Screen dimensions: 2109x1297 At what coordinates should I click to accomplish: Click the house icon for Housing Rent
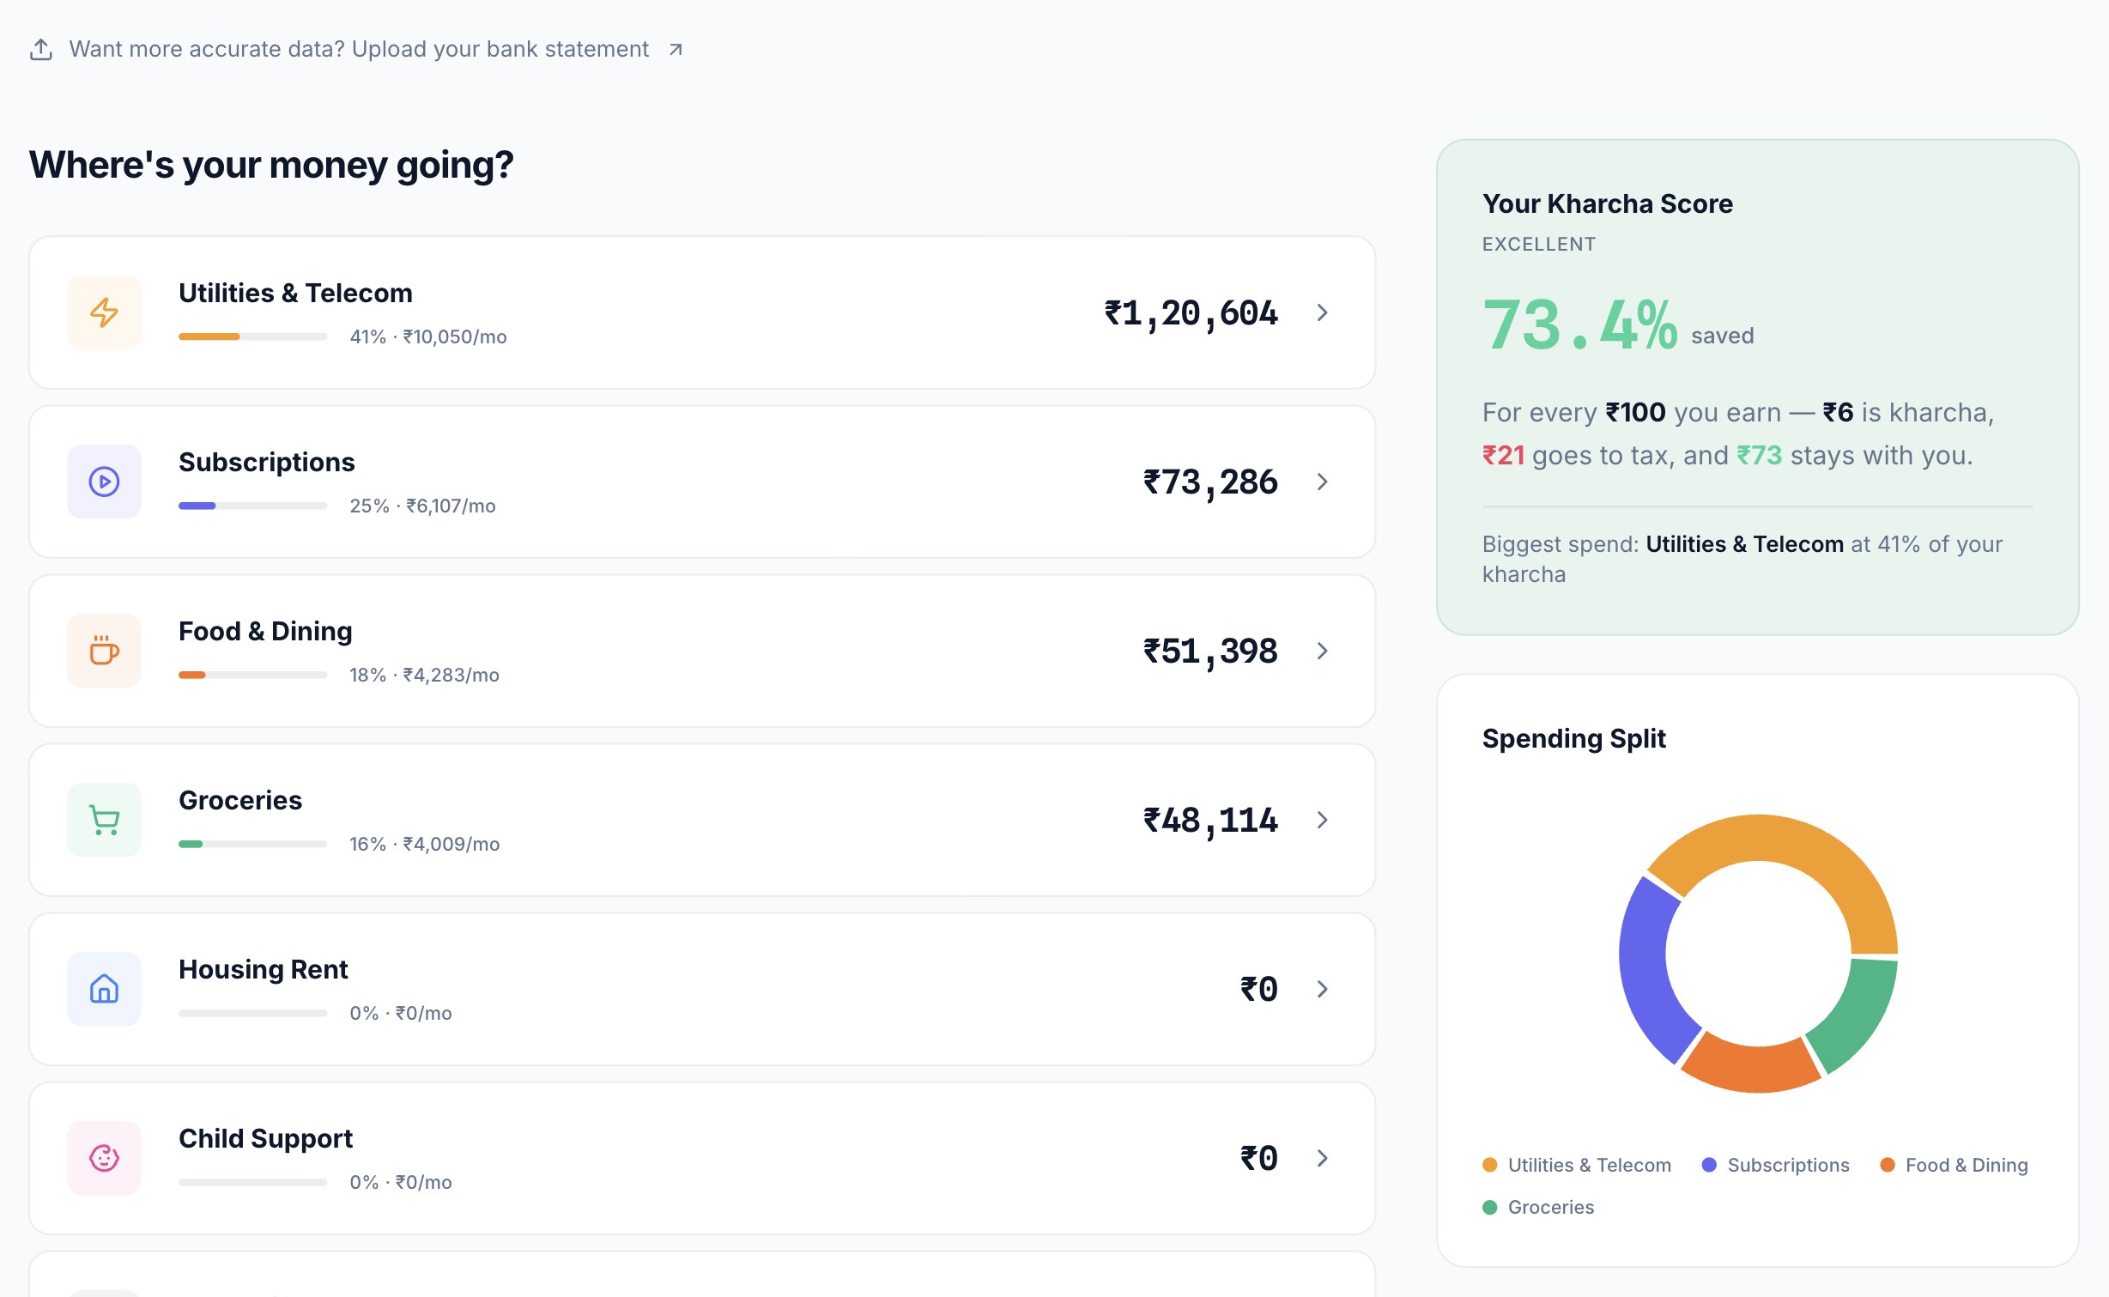point(104,989)
